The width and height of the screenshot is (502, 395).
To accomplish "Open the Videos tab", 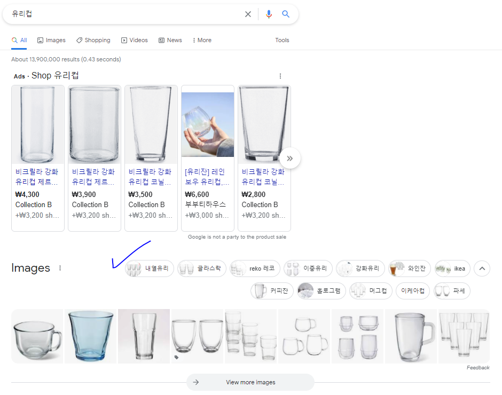I will 135,40.
